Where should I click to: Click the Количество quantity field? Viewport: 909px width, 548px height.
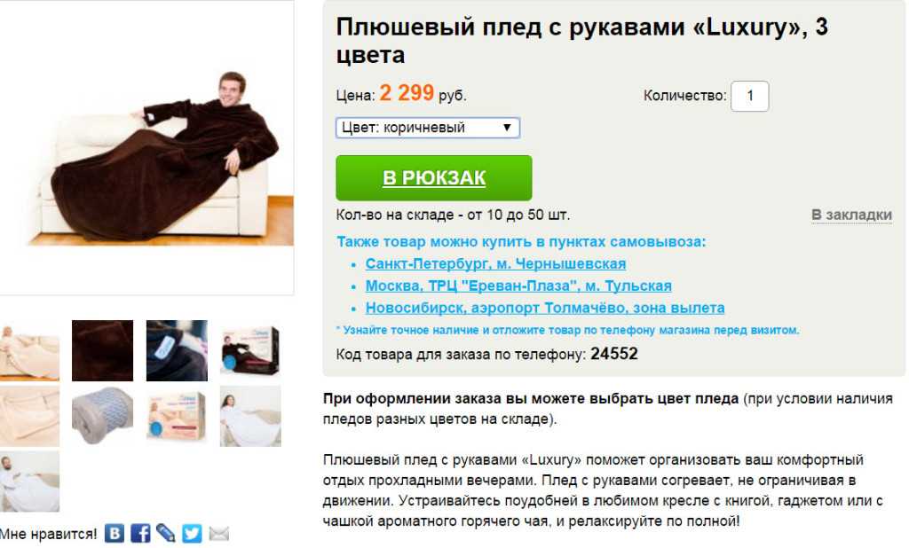point(749,96)
